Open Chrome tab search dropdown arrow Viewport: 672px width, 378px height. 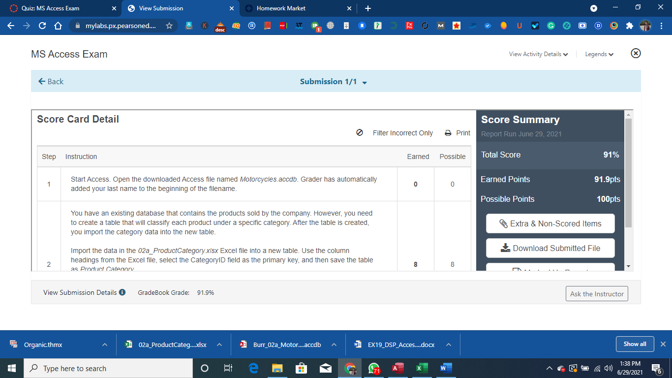(594, 8)
